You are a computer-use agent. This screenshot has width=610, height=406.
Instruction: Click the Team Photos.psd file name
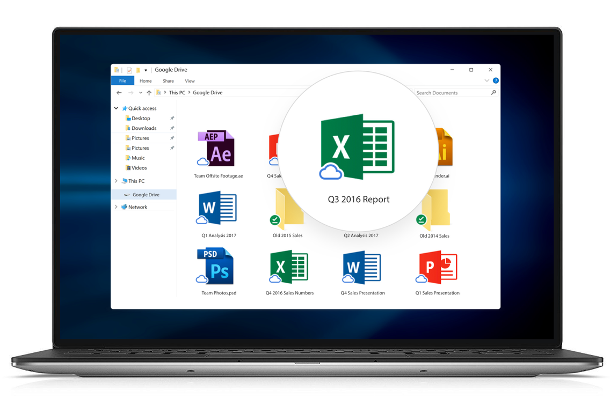[219, 293]
